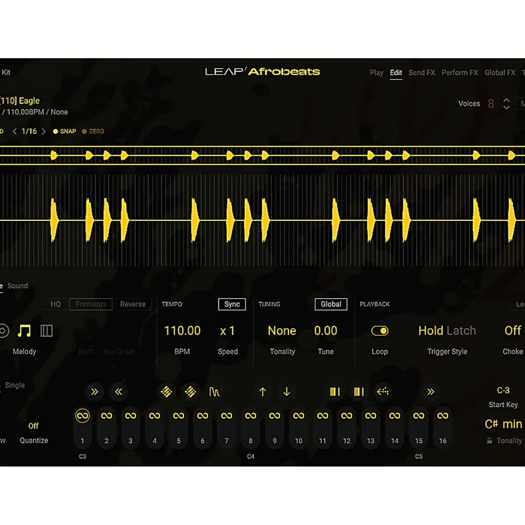
Task: Click the Kit label at top left
Action: 6,72
